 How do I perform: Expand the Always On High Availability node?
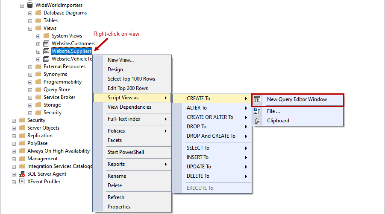click(14, 152)
